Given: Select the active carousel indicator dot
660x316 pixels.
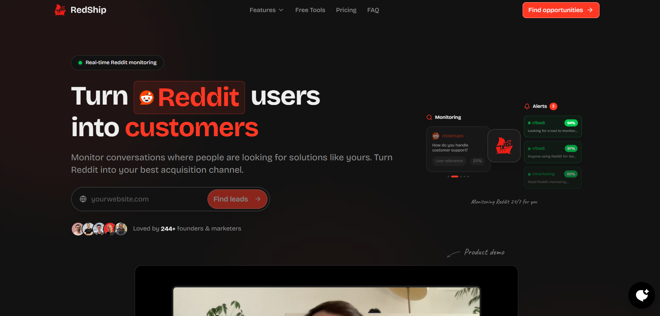Looking at the screenshot, I should (455, 176).
